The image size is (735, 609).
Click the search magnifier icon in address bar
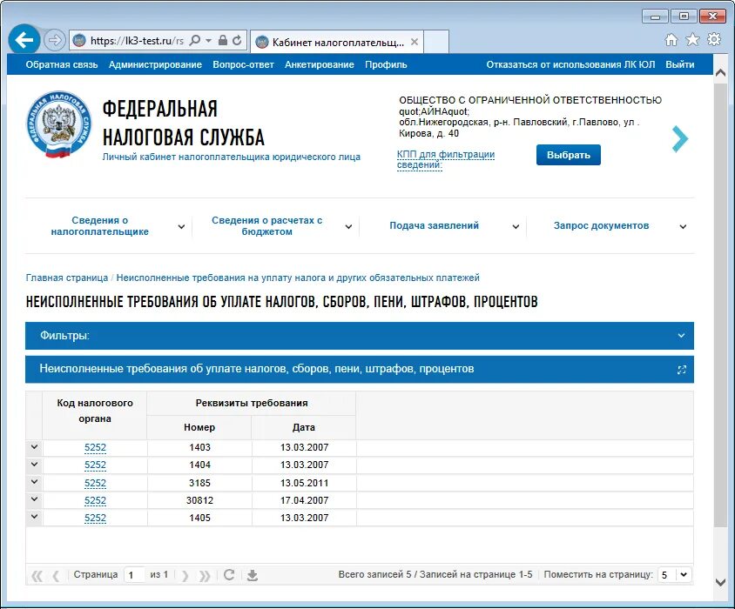pos(194,40)
